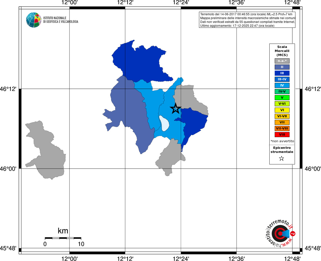Select the red VIII legend swatch
This screenshot has height=261, width=321.
tap(282, 135)
